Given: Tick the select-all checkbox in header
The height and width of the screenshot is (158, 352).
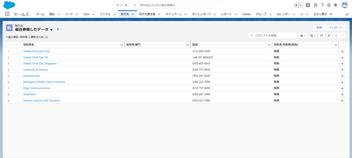Looking at the screenshot, I should tap(18, 45).
